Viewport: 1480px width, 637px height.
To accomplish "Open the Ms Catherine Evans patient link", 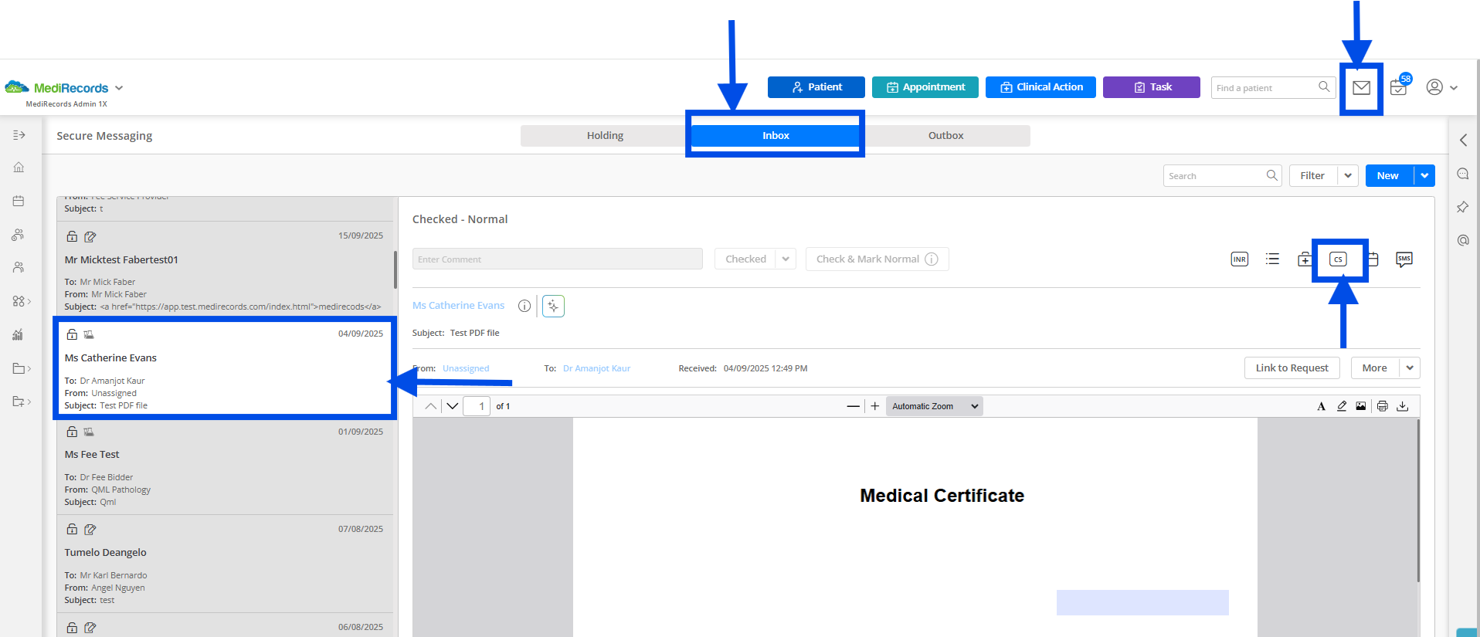I will [x=458, y=306].
